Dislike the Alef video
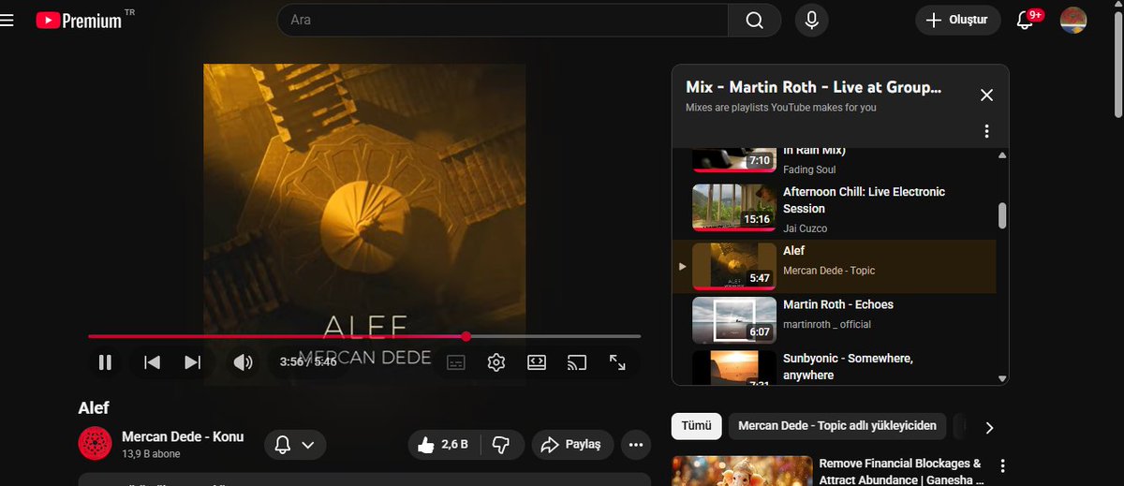1124x486 pixels. (501, 445)
